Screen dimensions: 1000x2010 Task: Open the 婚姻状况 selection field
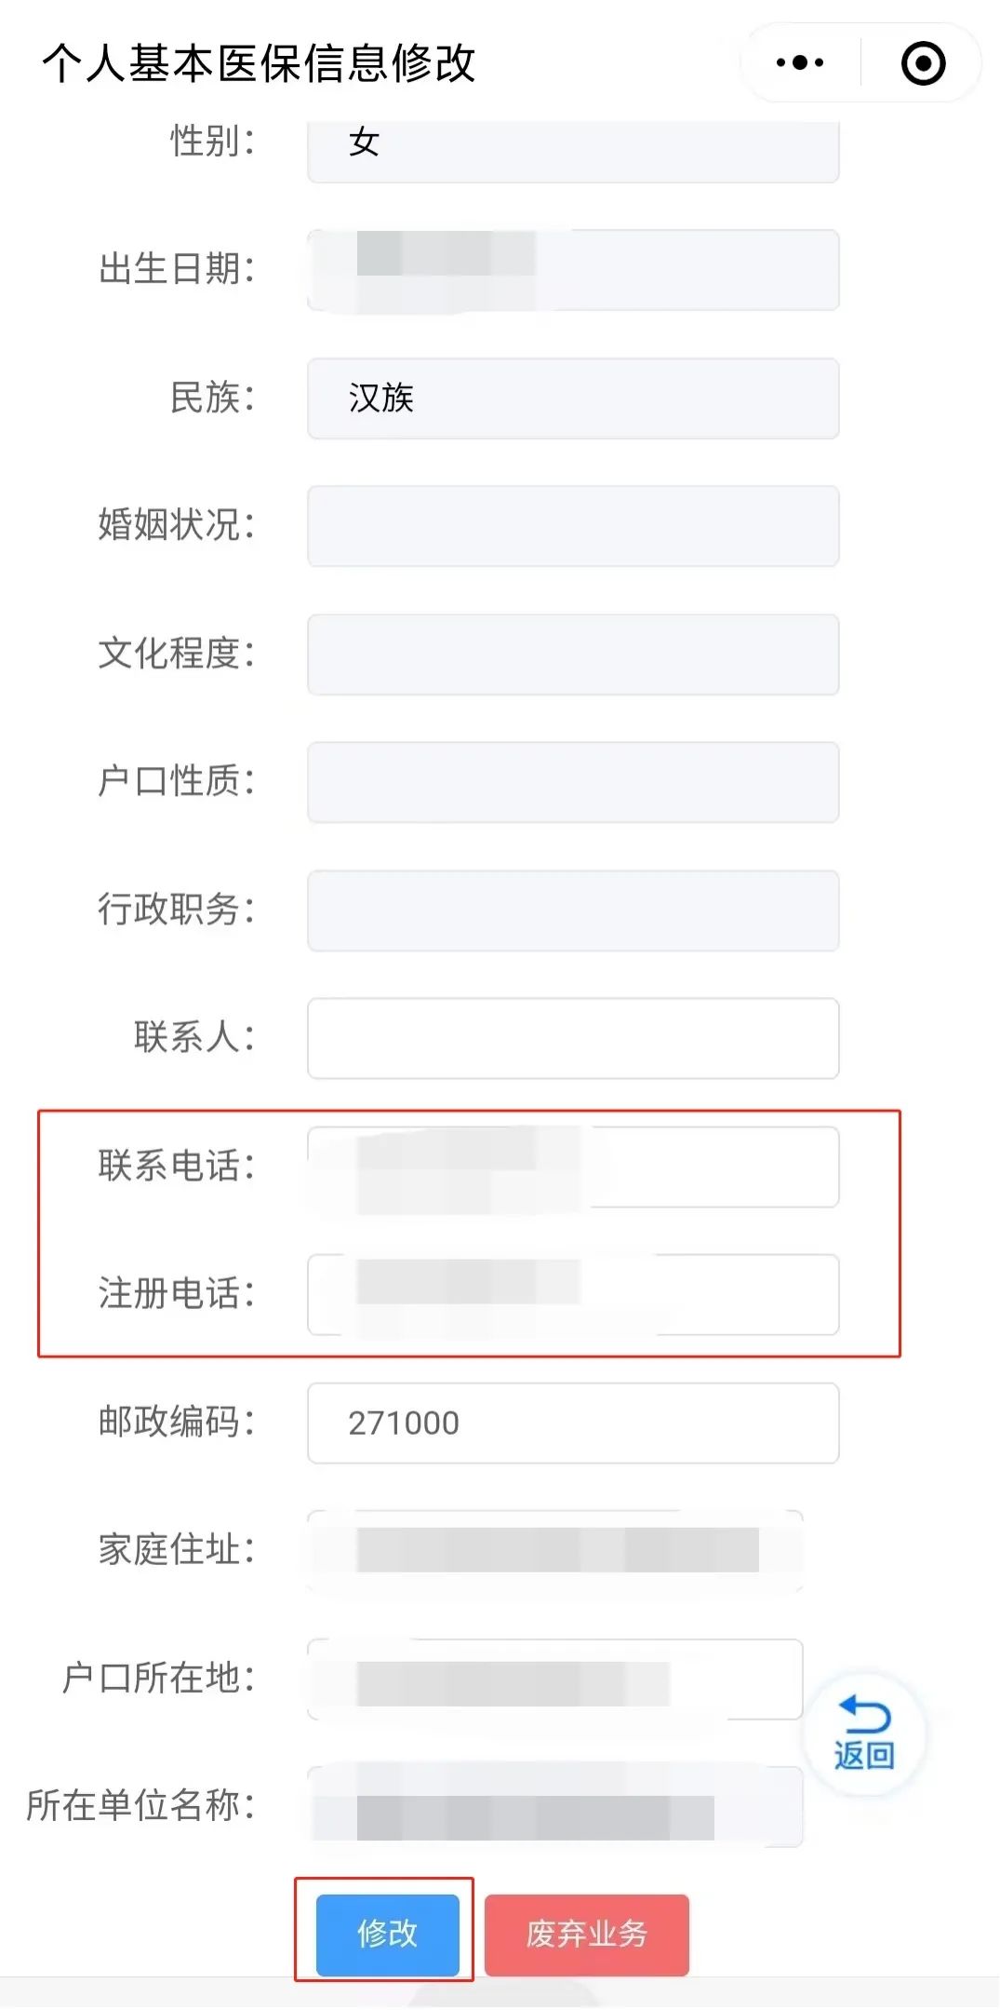(x=573, y=526)
